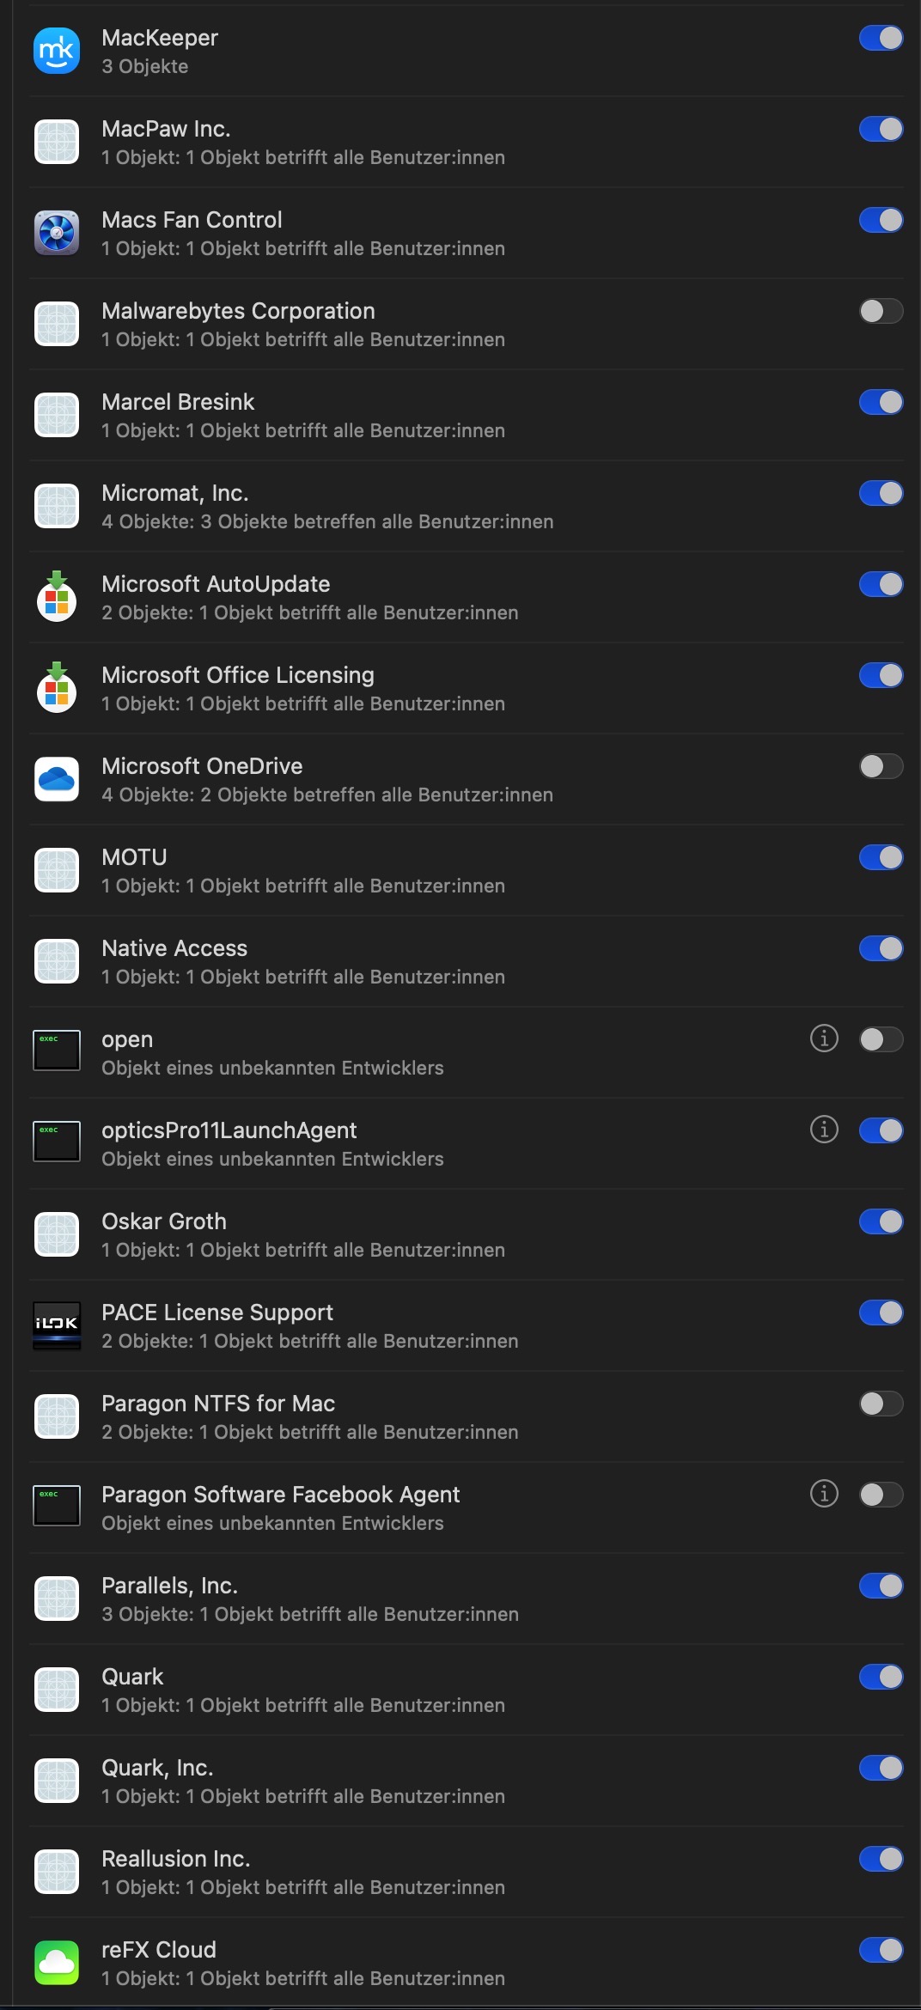Click the Reallusion Inc. row label
The height and width of the screenshot is (2010, 921).
coord(176,1859)
